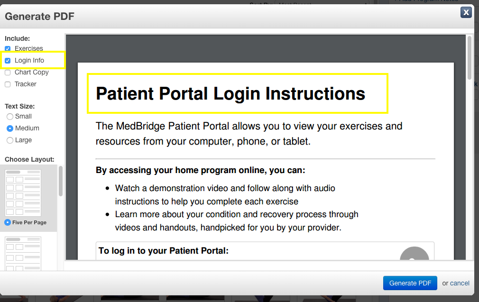This screenshot has height=302, width=479.
Task: Click the Chart Copy label
Action: (x=31, y=73)
